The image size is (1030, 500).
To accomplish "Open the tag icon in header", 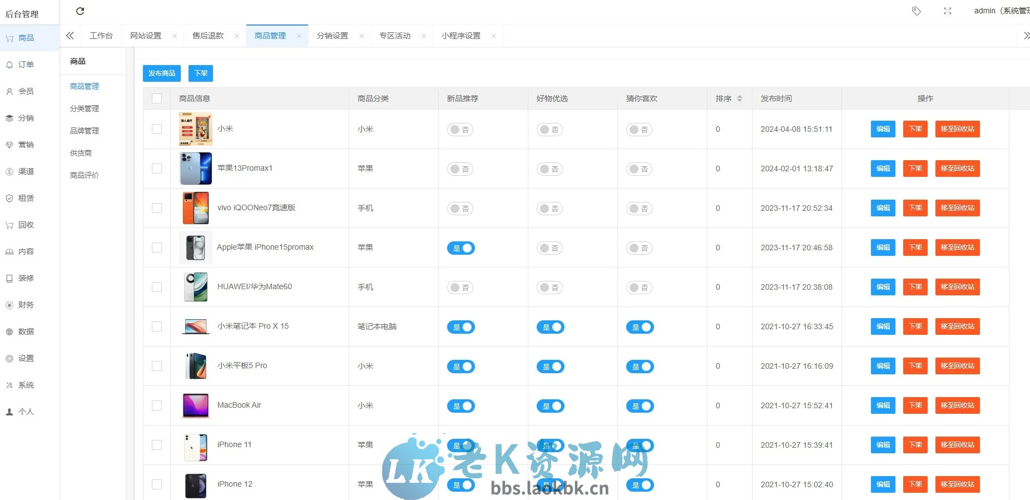I will point(917,11).
